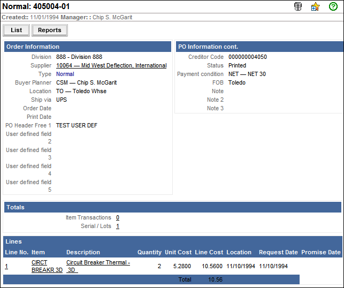Click the Promise Date column header
The width and height of the screenshot is (344, 288).
320,252
